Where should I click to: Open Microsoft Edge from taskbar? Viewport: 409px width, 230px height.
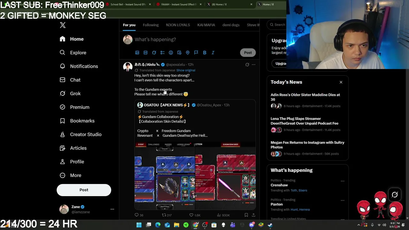coord(158,225)
